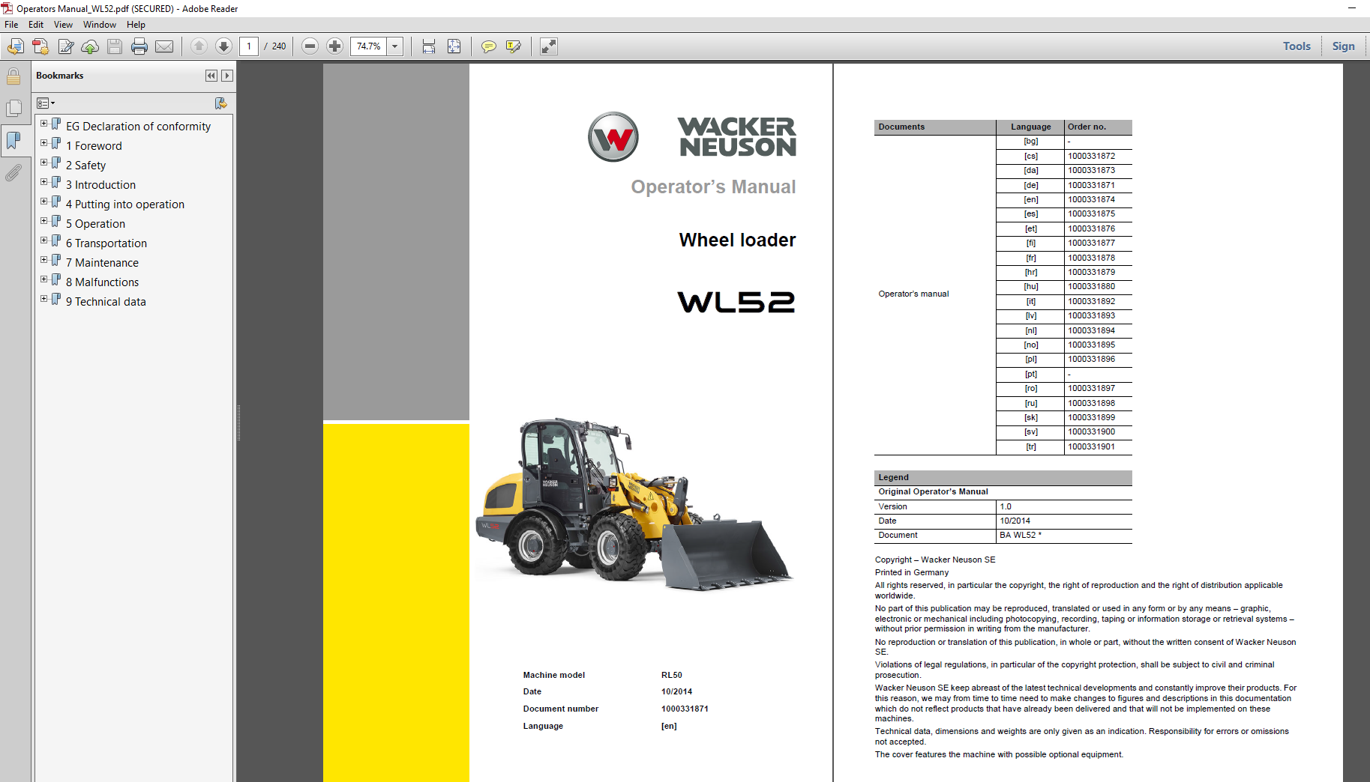Image resolution: width=1370 pixels, height=782 pixels.
Task: Click the Create PDF online icon
Action: point(40,46)
